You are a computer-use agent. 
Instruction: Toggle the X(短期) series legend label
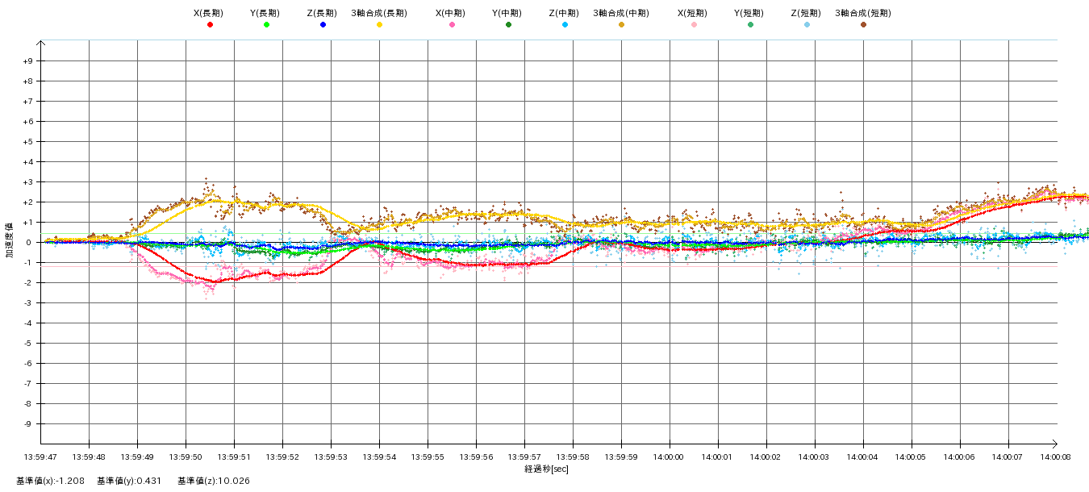coord(694,13)
